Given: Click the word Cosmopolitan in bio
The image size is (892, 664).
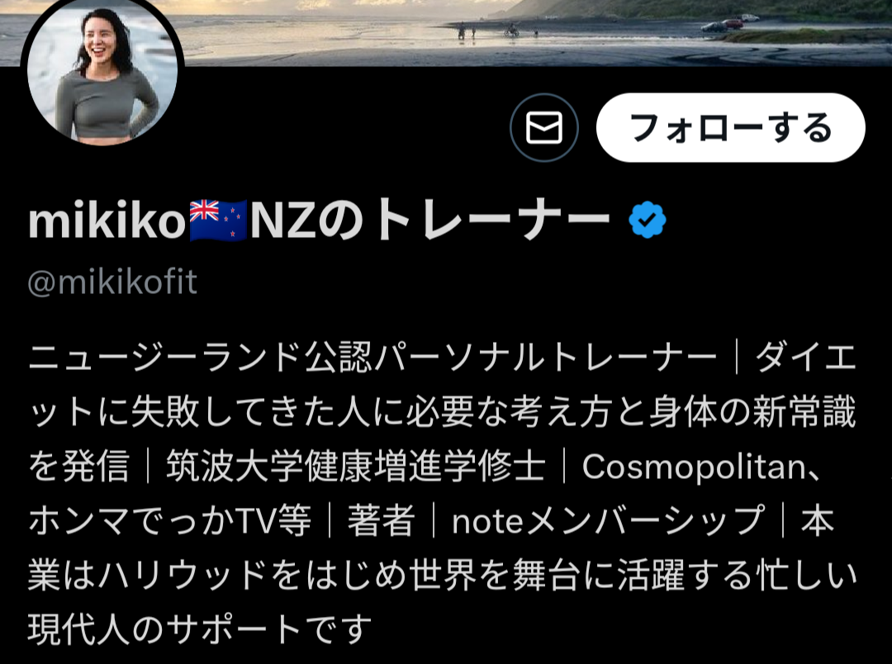Looking at the screenshot, I should [694, 467].
